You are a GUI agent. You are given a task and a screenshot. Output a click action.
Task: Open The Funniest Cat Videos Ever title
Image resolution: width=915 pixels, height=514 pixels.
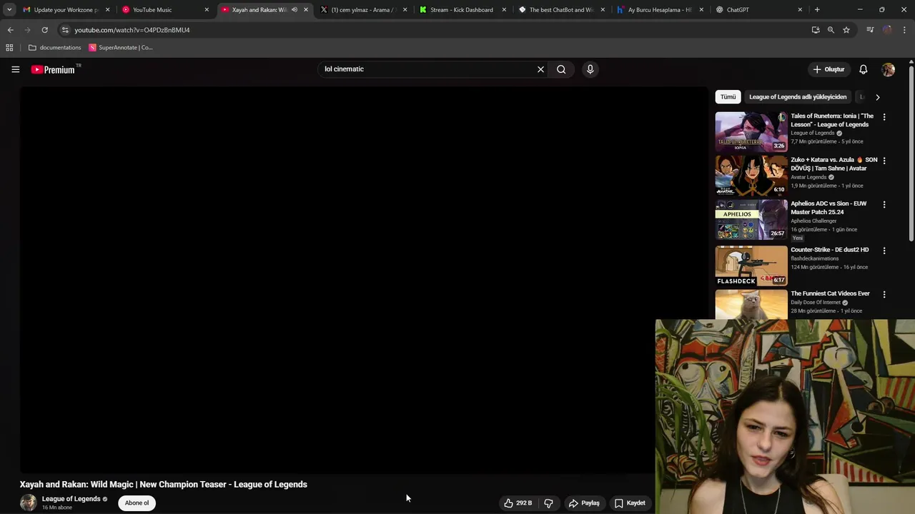coord(830,293)
